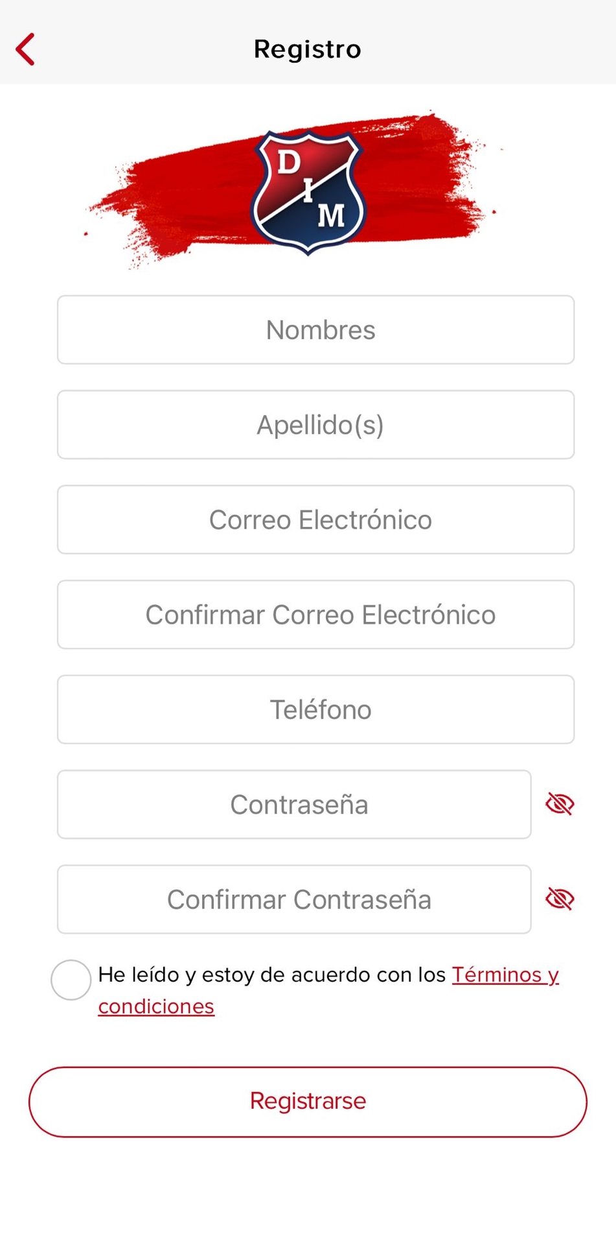This screenshot has height=1245, width=616.
Task: Tap the letter D on the crest
Action: [288, 162]
